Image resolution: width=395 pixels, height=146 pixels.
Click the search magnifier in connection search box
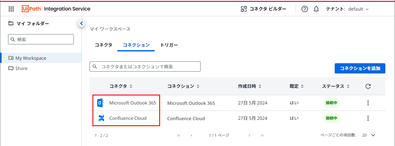[95, 66]
